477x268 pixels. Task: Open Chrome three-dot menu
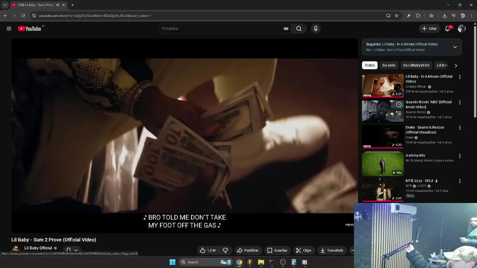(472, 16)
